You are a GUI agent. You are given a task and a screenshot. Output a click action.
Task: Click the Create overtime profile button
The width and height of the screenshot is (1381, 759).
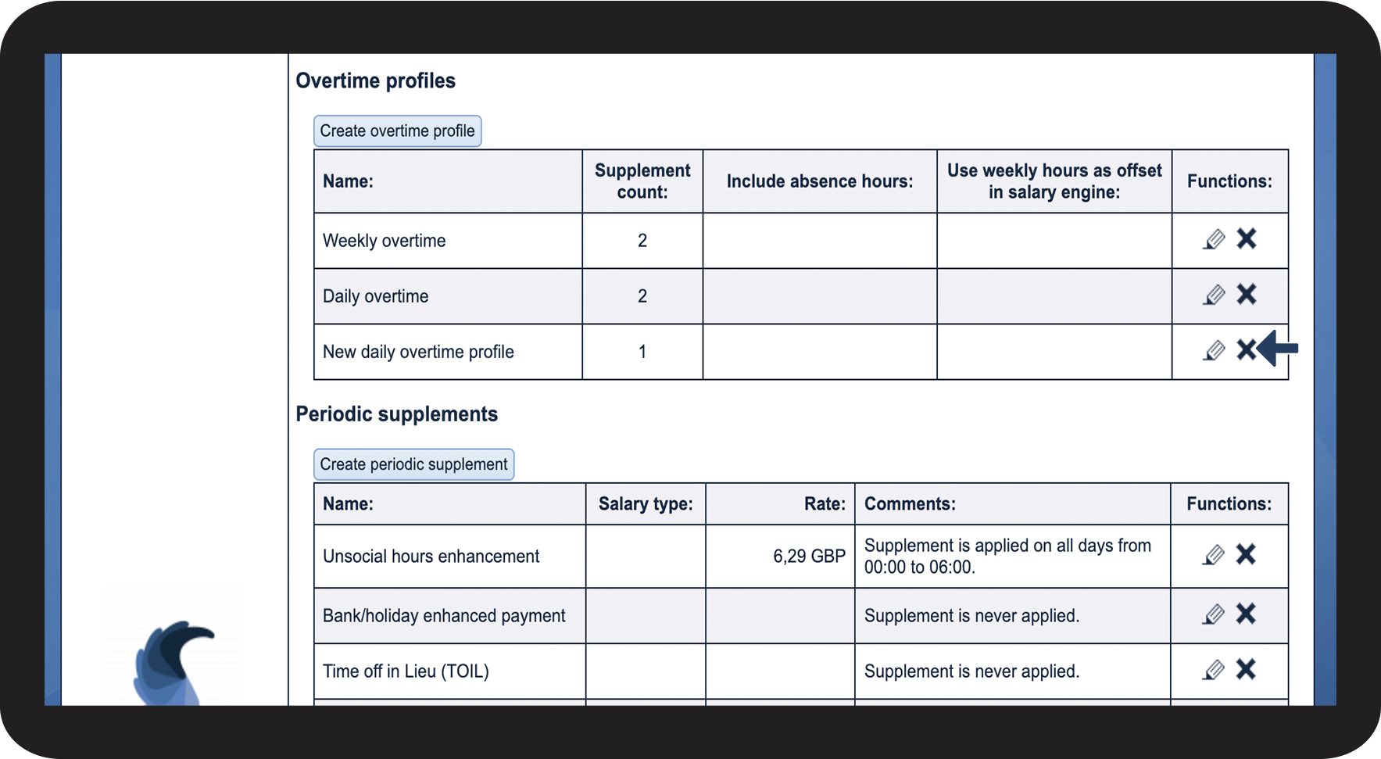pyautogui.click(x=397, y=131)
